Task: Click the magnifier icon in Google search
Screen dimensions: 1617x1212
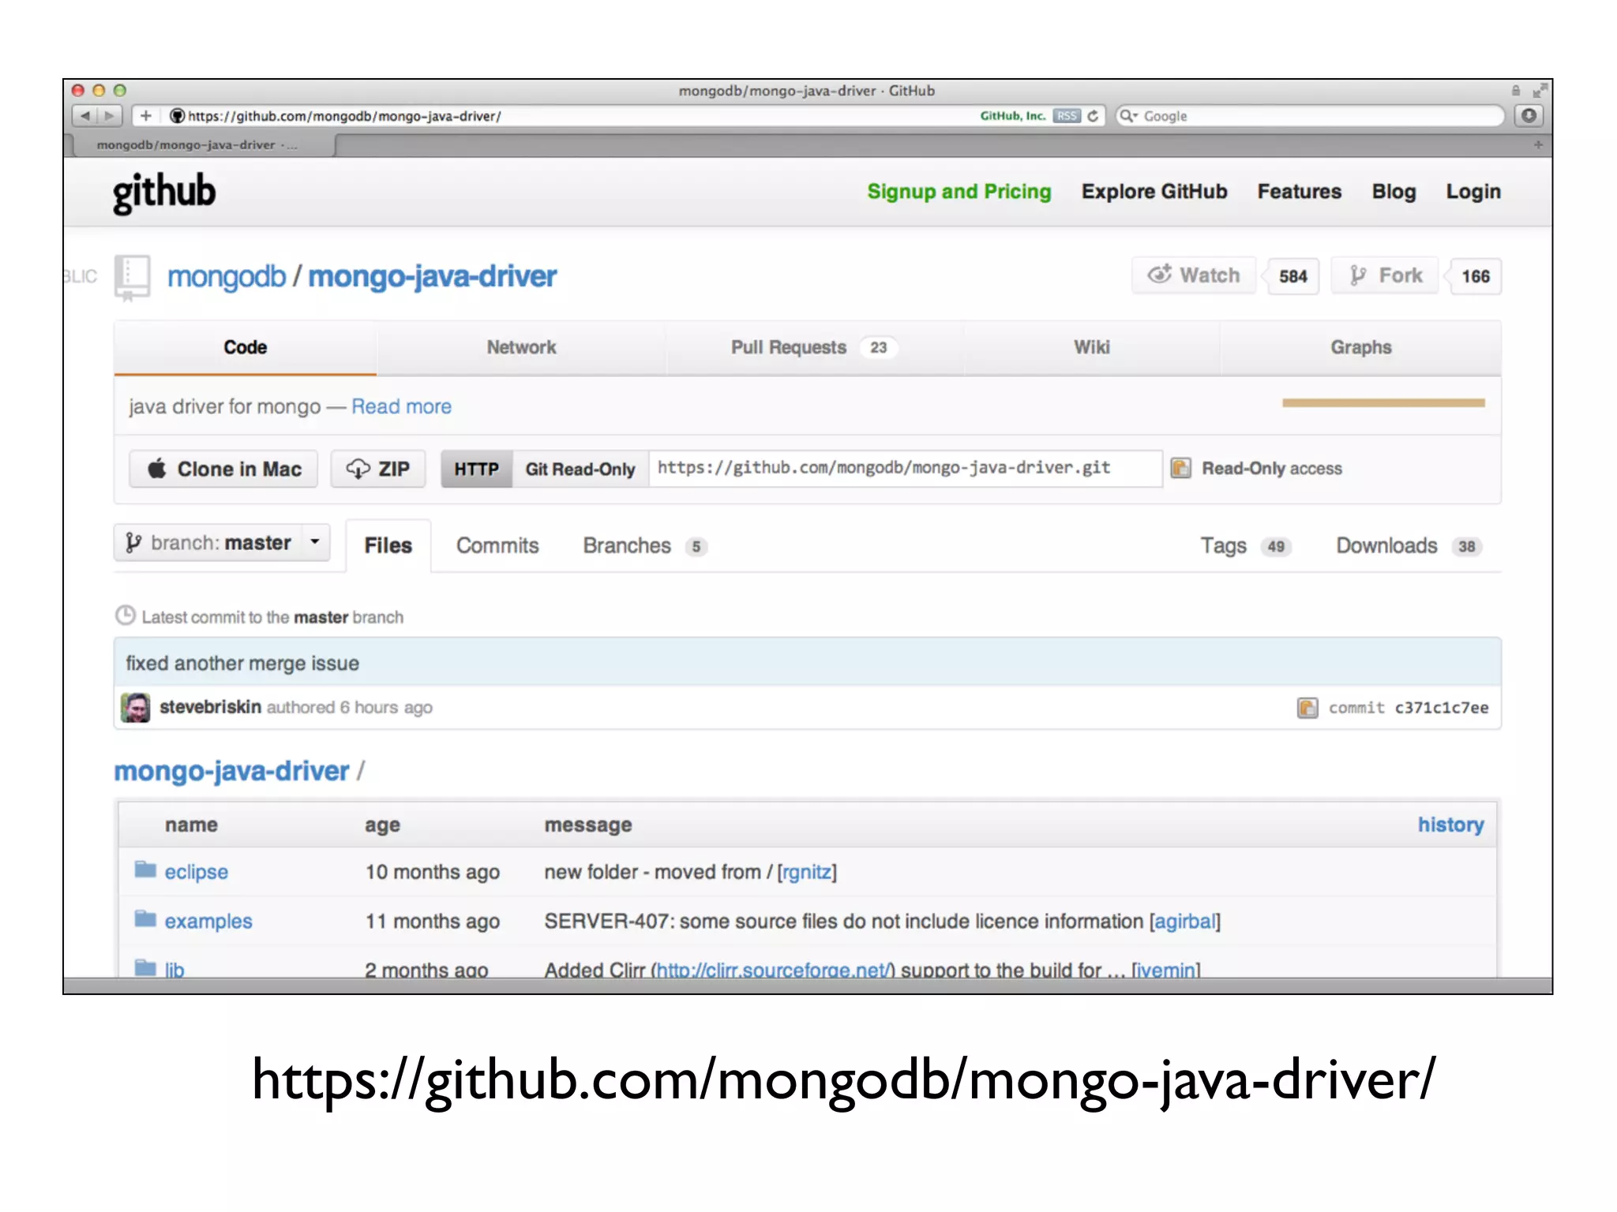Action: tap(1128, 116)
